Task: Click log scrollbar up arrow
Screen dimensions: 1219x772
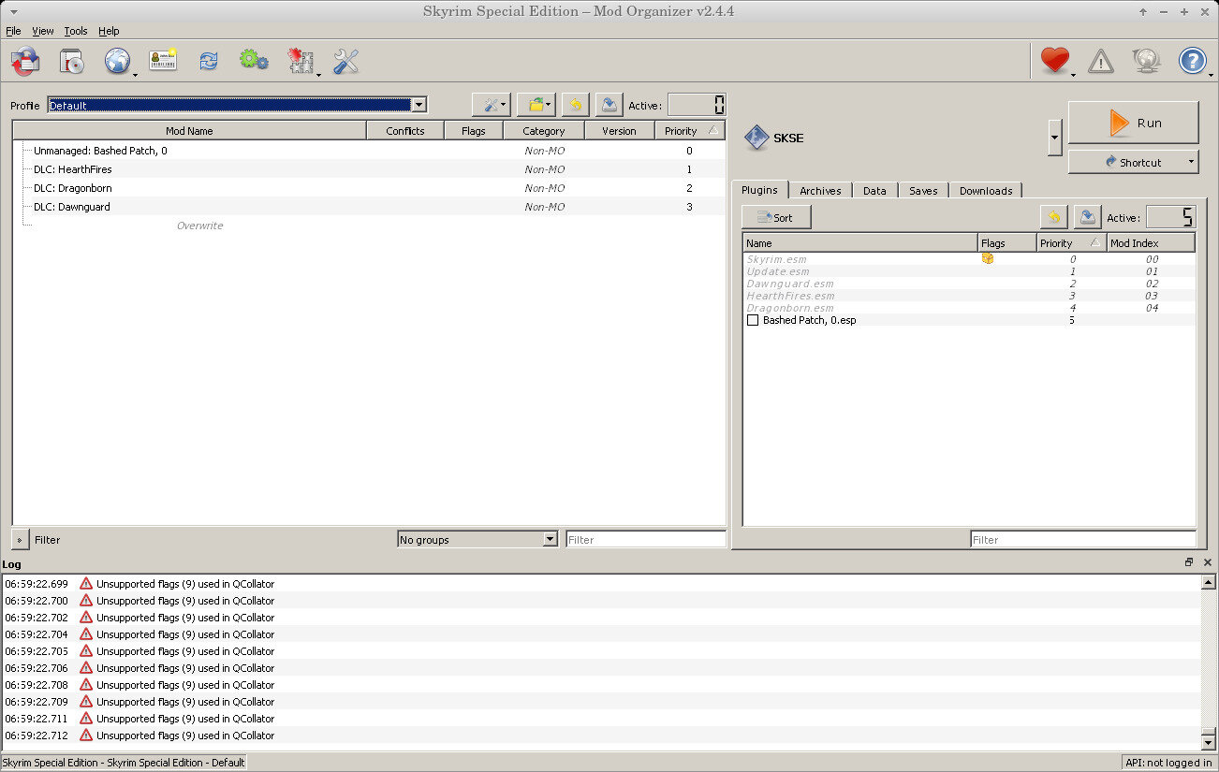Action: tap(1209, 582)
